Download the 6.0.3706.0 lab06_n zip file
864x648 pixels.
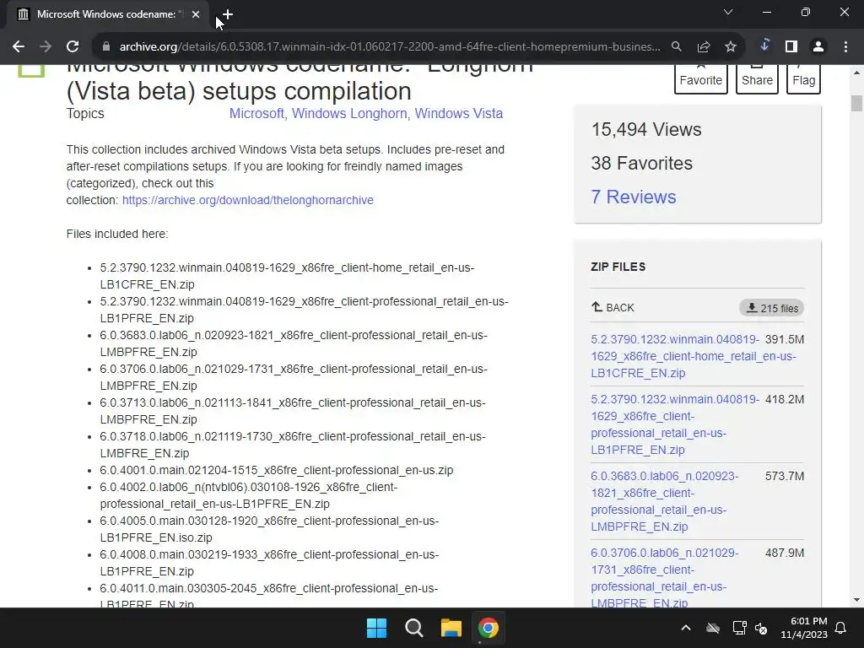click(665, 577)
